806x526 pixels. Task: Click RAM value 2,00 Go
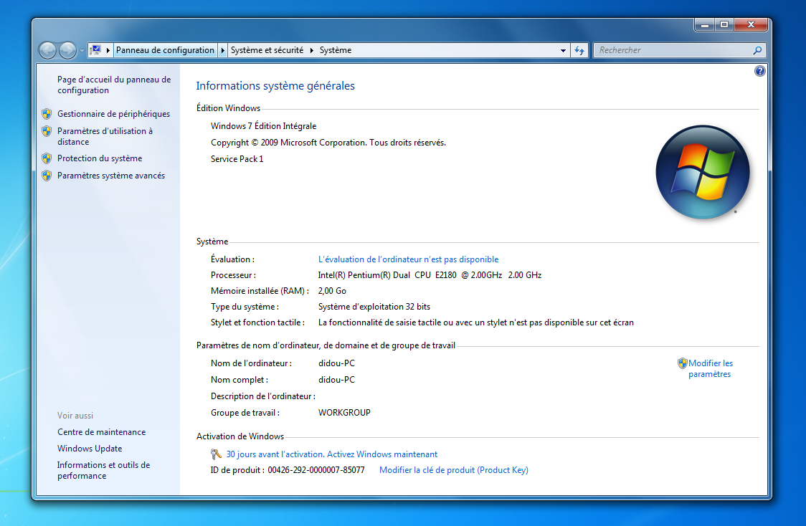click(x=332, y=291)
